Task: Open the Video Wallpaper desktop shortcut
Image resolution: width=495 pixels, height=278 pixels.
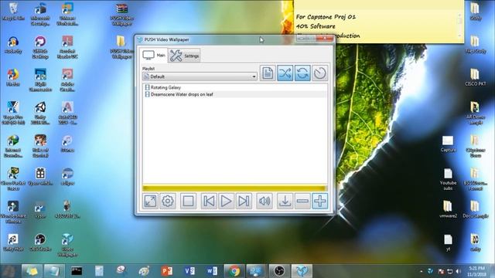Action: point(67,246)
